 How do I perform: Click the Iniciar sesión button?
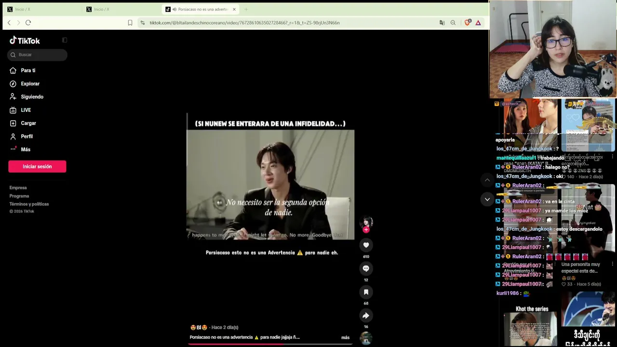tap(37, 166)
